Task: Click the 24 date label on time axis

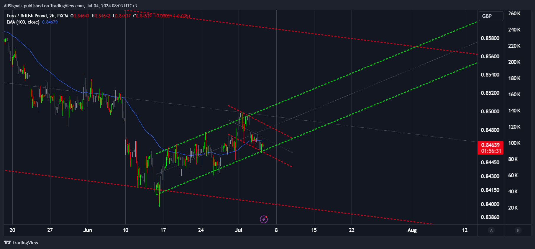Action: pos(201,230)
